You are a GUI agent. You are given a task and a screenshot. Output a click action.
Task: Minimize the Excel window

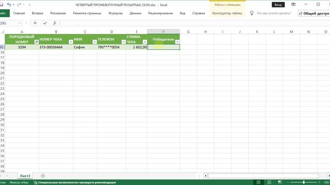tap(306, 5)
